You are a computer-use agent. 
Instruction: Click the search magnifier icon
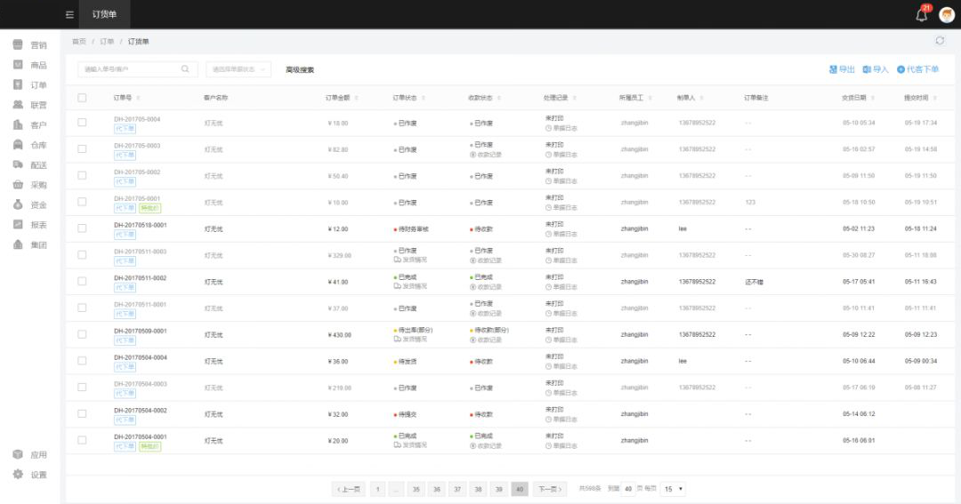click(185, 69)
